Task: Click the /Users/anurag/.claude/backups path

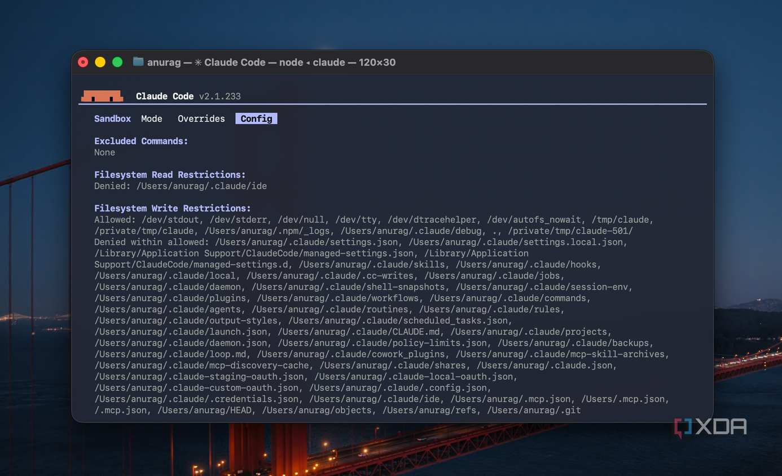Action: [x=573, y=343]
